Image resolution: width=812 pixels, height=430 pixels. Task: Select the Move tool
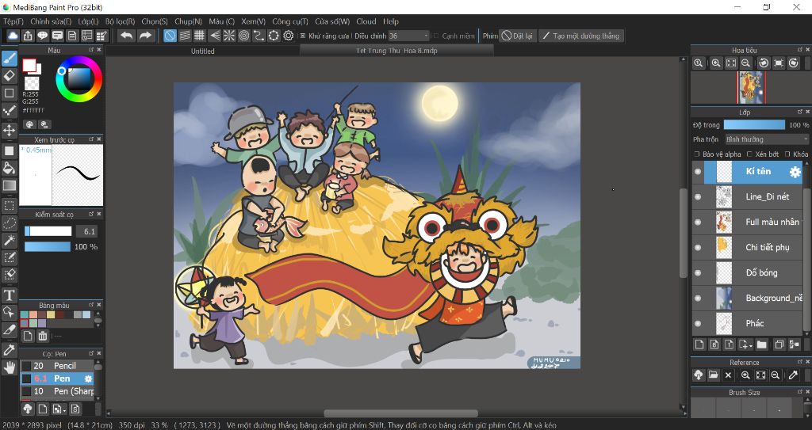pos(10,130)
